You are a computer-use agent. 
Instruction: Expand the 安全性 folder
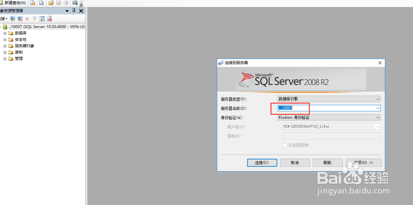[x=5, y=40]
